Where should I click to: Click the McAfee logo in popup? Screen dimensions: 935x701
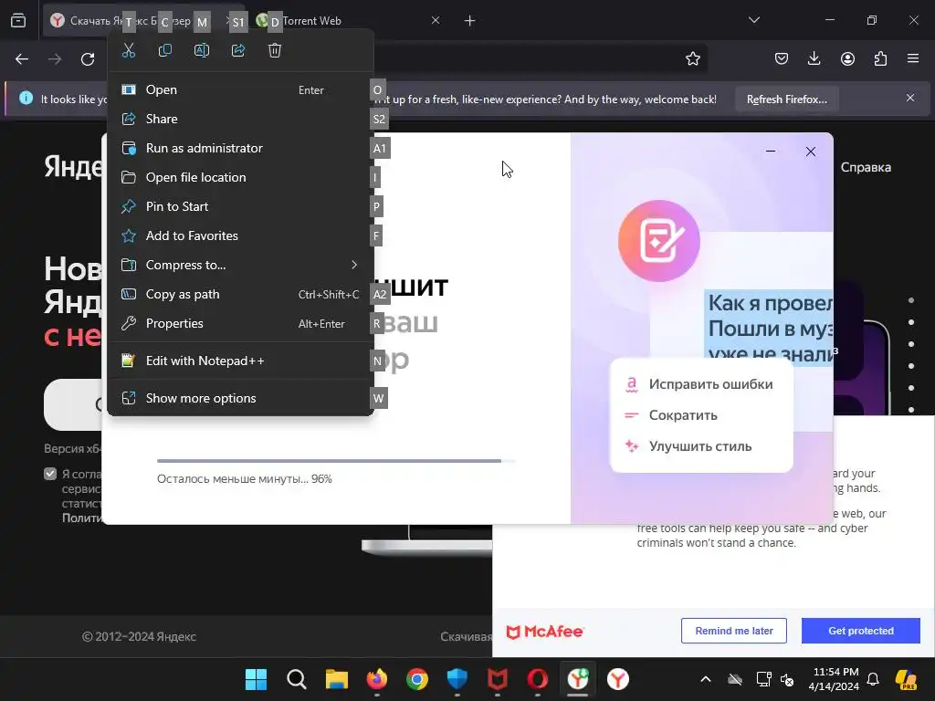point(544,632)
